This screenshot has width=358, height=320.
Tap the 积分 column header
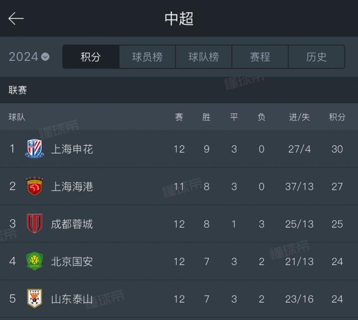[x=337, y=117]
